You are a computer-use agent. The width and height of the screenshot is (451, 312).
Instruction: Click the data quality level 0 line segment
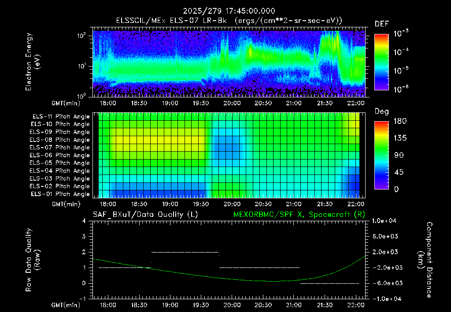coord(329,283)
